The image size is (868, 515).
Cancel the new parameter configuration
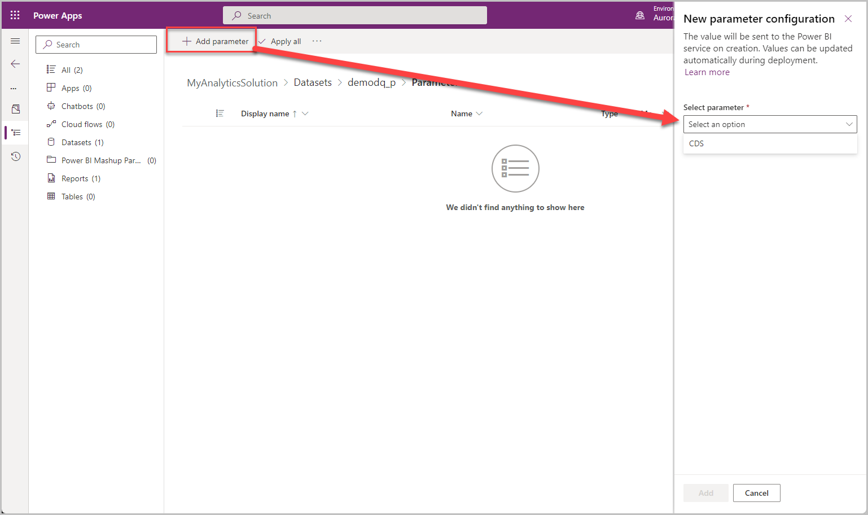coord(756,492)
